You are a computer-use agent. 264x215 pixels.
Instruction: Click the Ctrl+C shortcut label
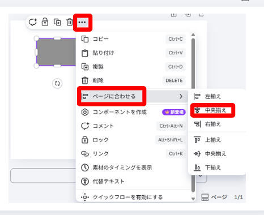coord(176,39)
